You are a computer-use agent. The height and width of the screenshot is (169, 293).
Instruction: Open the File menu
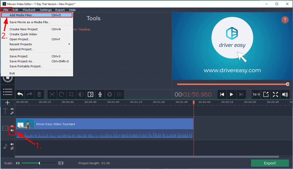pyautogui.click(x=6, y=10)
